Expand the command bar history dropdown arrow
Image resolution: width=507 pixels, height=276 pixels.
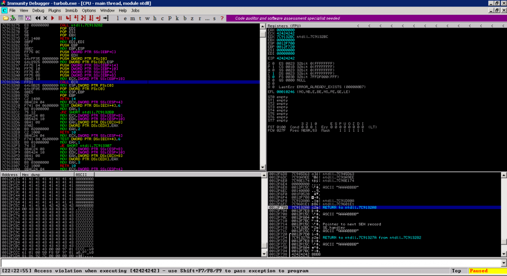click(503, 263)
